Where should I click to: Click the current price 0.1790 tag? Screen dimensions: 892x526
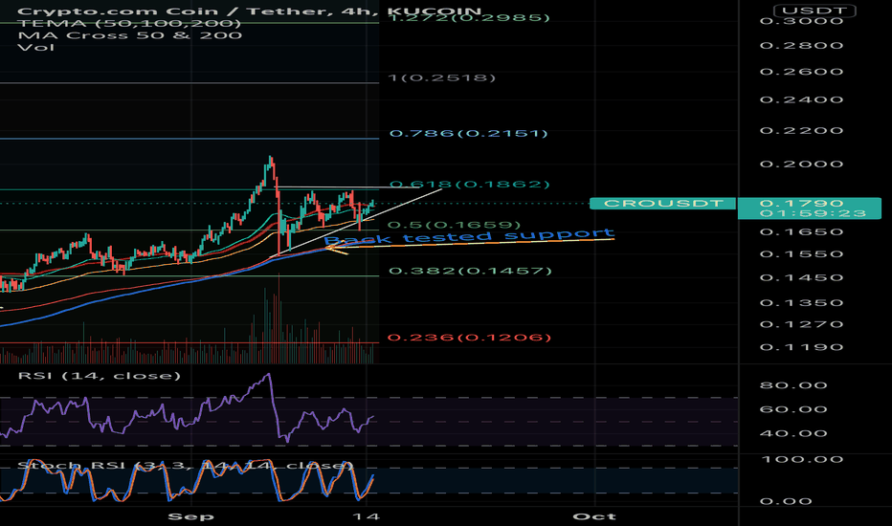[801, 203]
